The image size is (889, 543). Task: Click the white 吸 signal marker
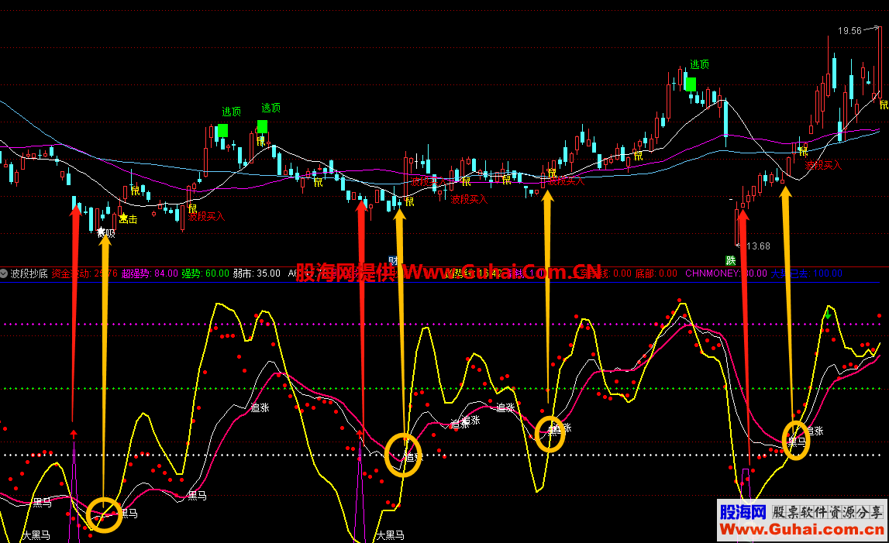pyautogui.click(x=105, y=233)
